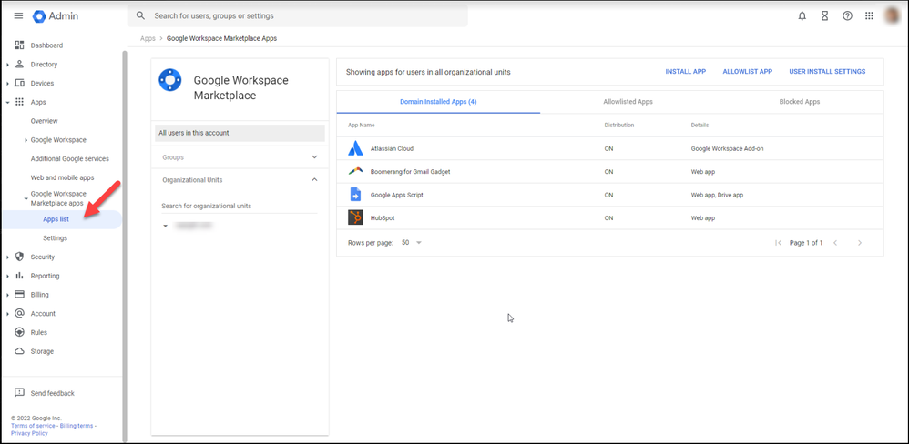Open the notifications bell icon
The height and width of the screenshot is (444, 909).
point(802,16)
